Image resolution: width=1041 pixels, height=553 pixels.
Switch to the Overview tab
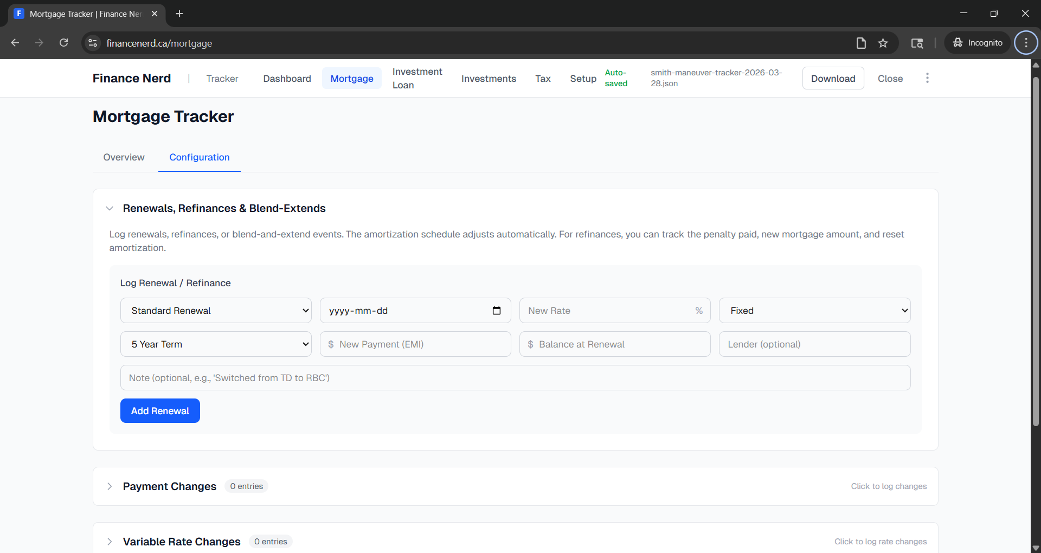(x=124, y=157)
